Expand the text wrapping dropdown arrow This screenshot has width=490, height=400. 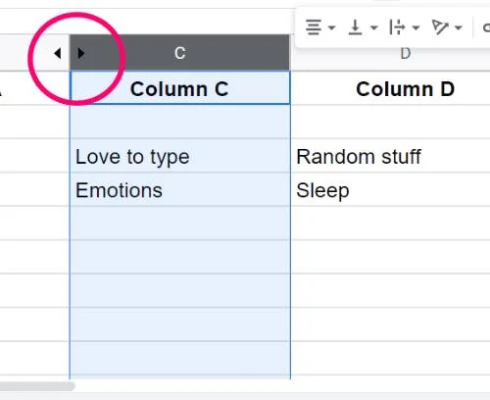[416, 27]
